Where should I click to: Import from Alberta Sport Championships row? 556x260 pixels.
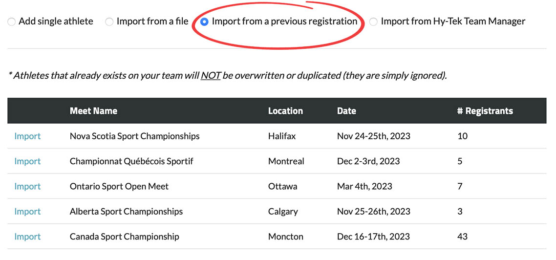coord(27,212)
